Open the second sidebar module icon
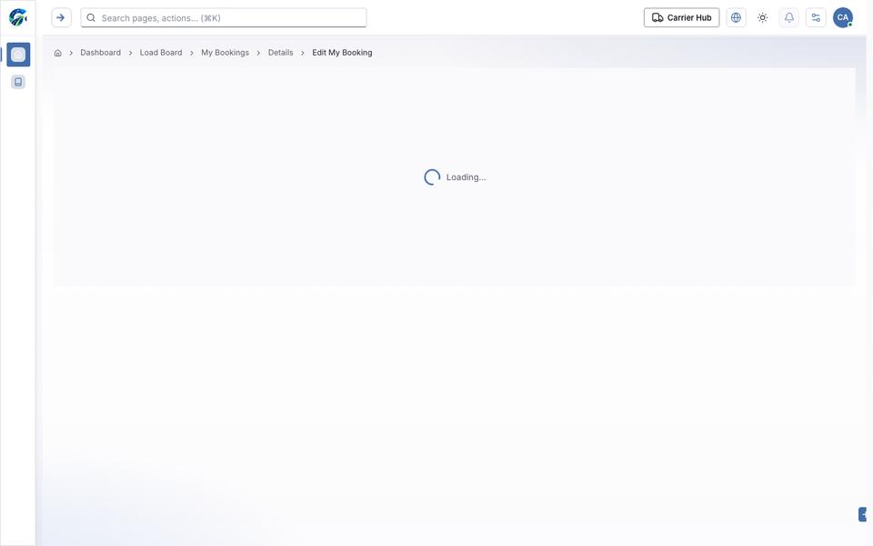 click(18, 82)
